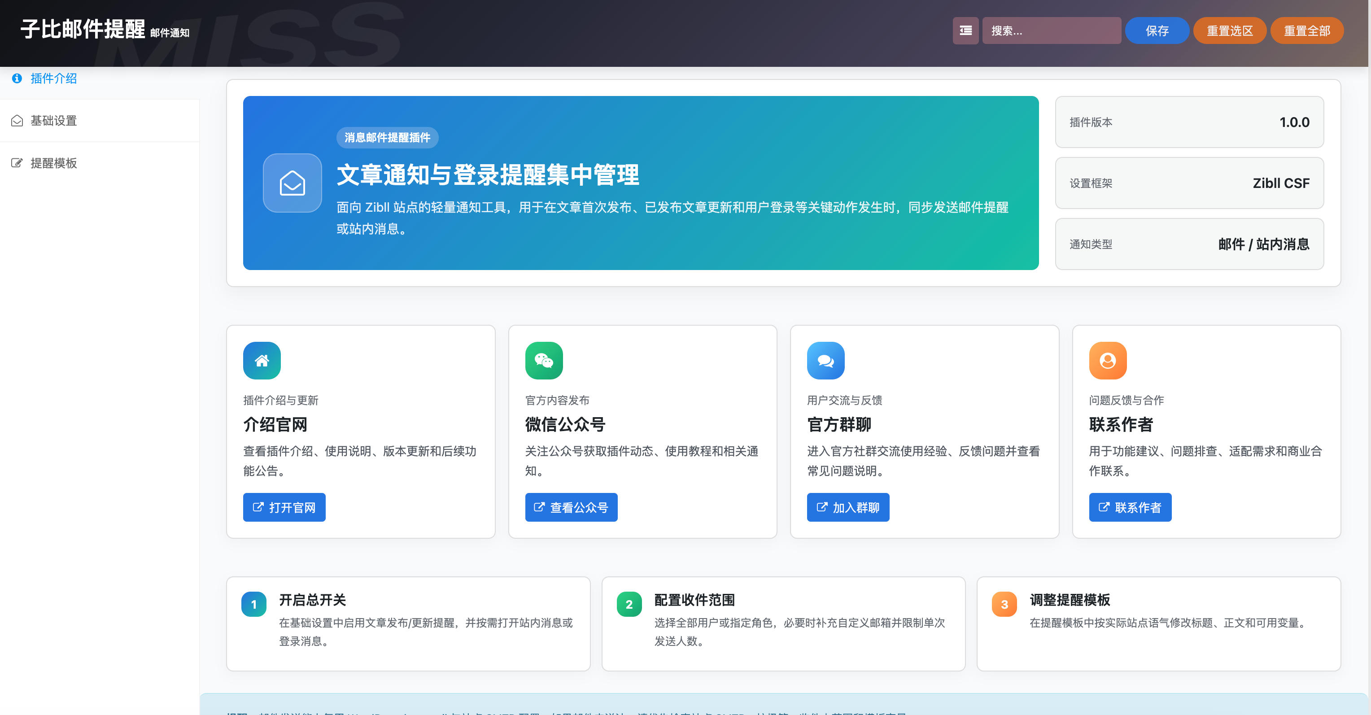Screen dimensions: 1371x715
Task: Open the official site via 打开官网
Action: (284, 507)
